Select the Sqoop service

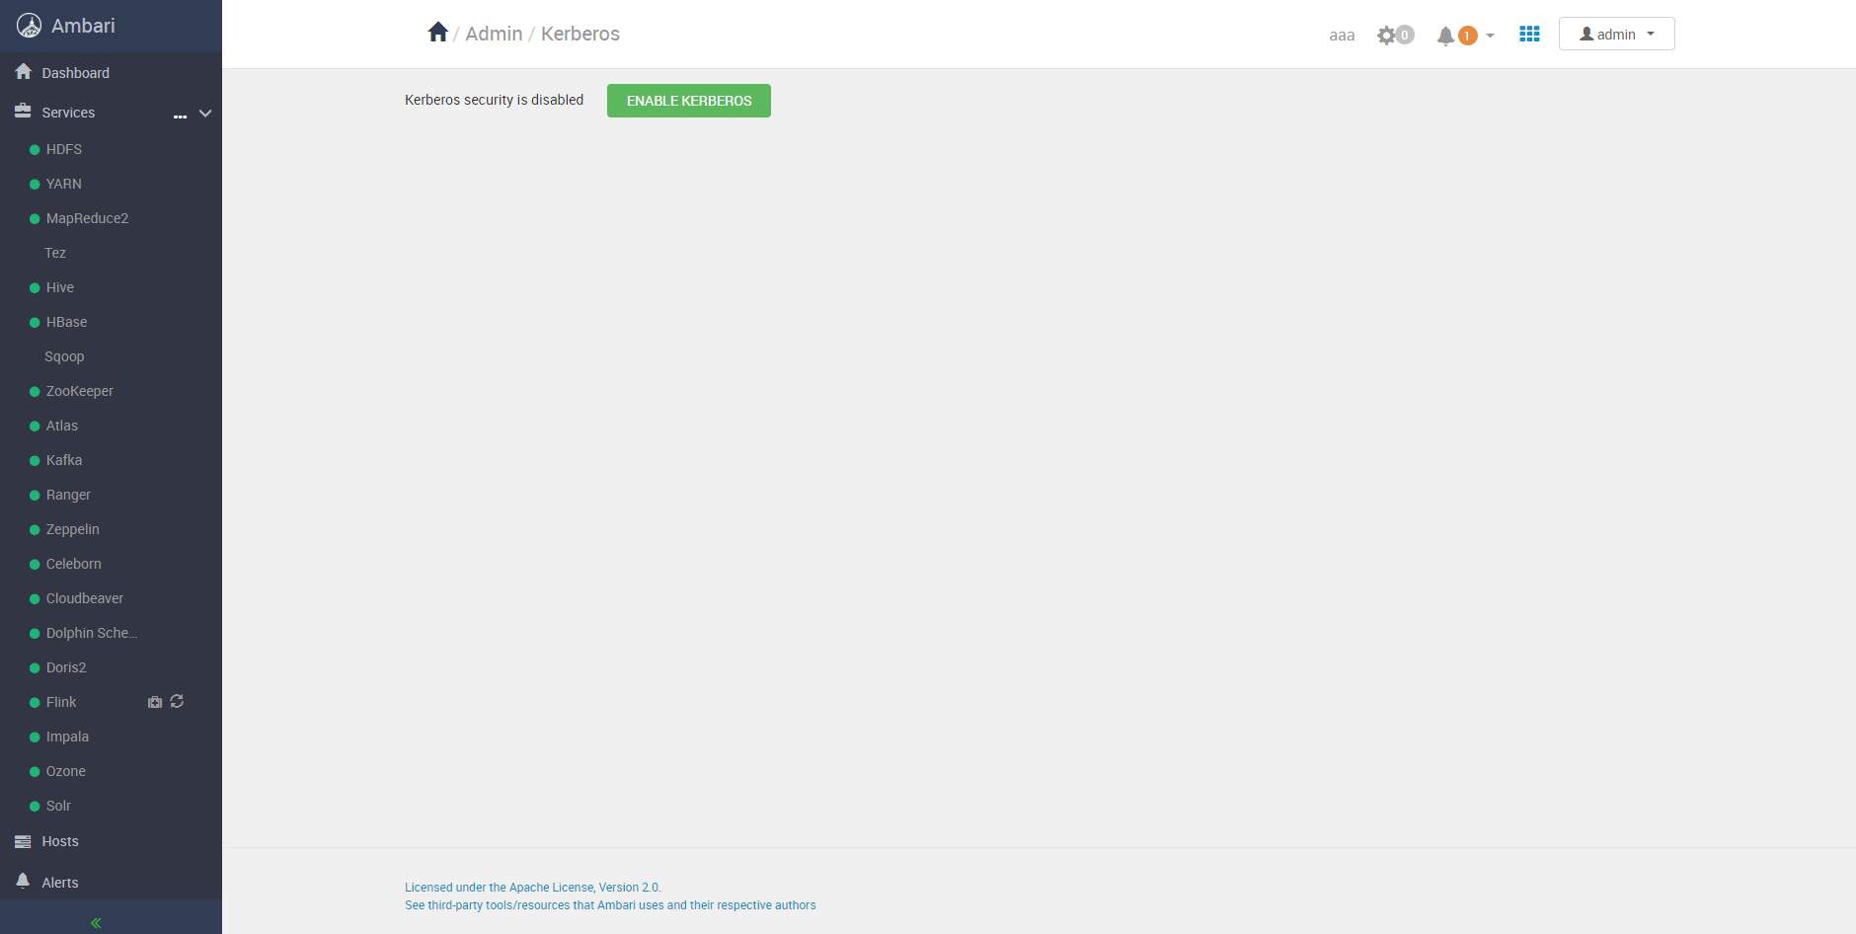(x=64, y=356)
